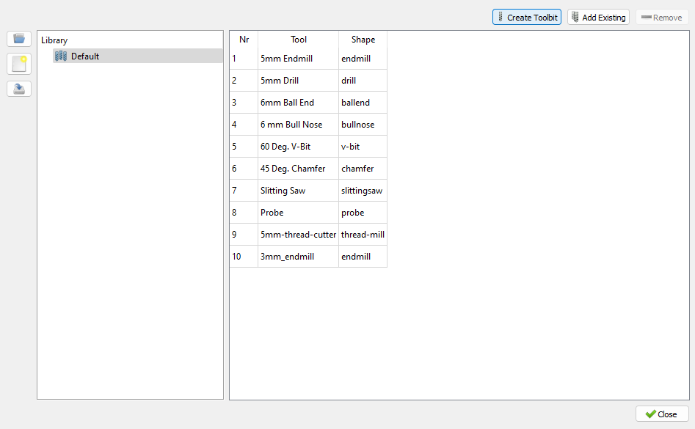Click the probe shape cell
Screen dimensions: 695x429
(363, 213)
